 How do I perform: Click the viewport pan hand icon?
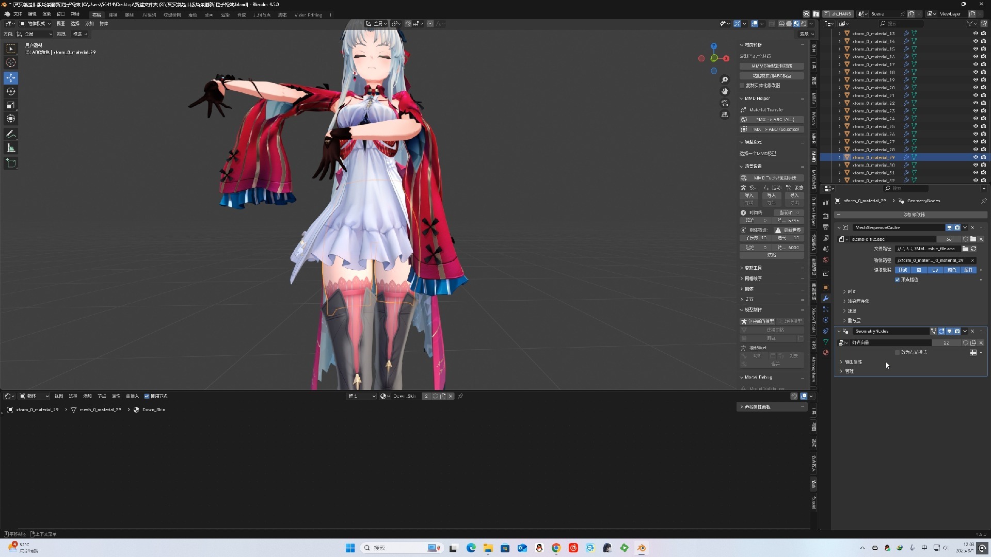[725, 91]
